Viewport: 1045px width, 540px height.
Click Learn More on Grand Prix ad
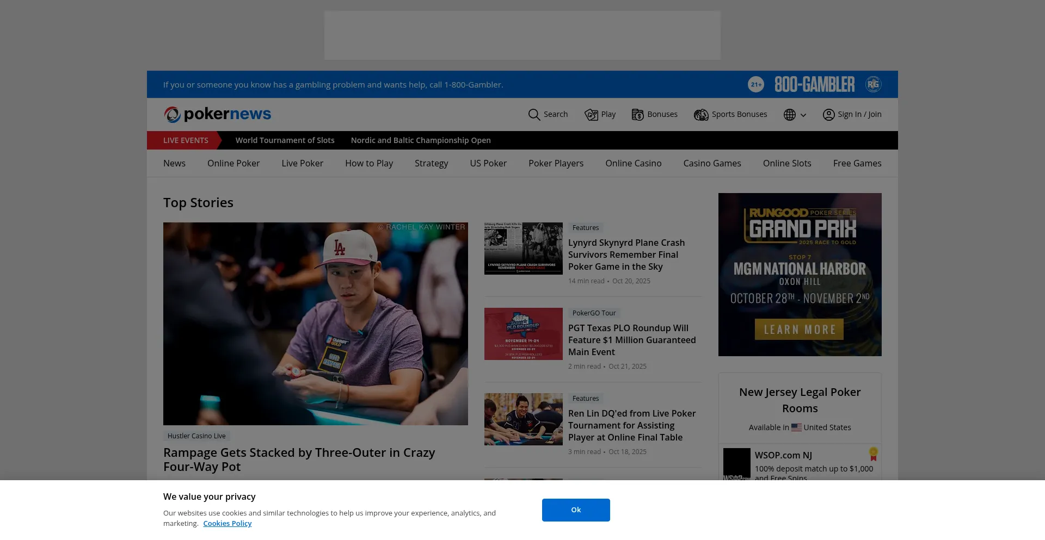799,330
